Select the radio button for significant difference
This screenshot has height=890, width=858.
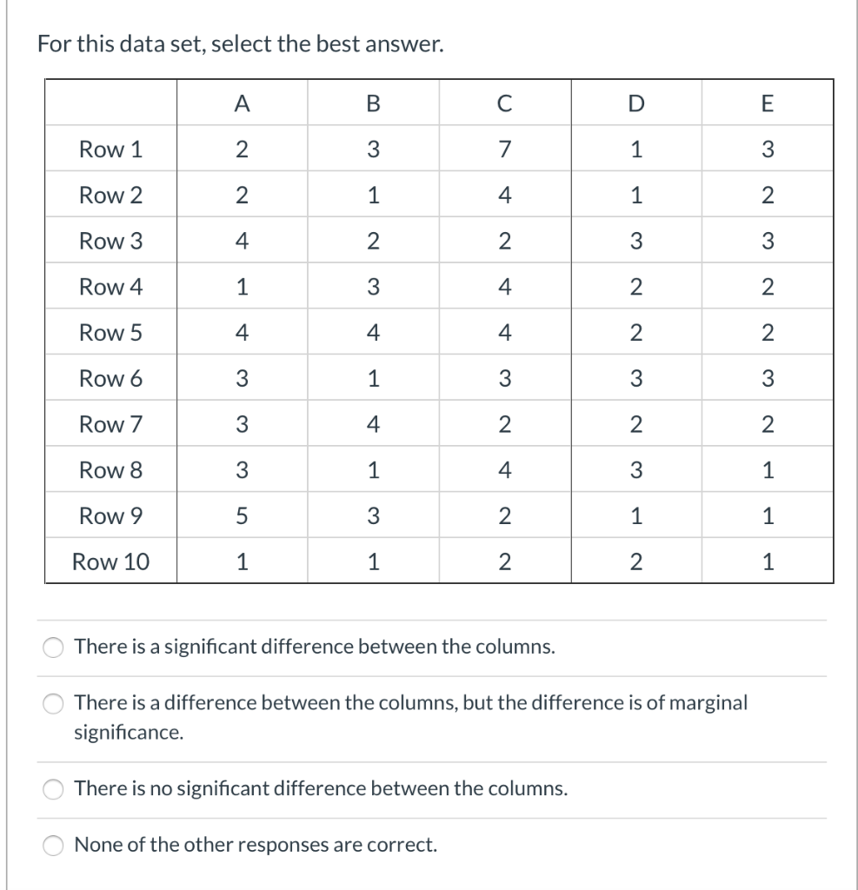(x=52, y=647)
